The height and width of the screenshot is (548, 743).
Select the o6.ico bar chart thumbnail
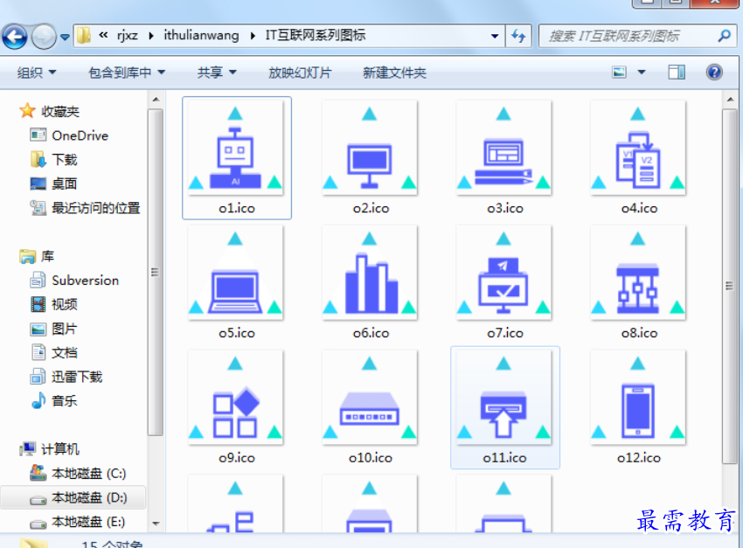[x=370, y=273]
